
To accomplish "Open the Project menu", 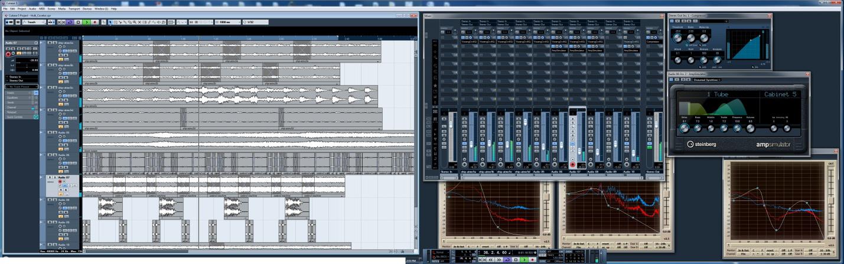I will (22, 9).
